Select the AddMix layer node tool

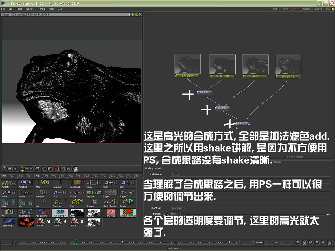coord(9,184)
